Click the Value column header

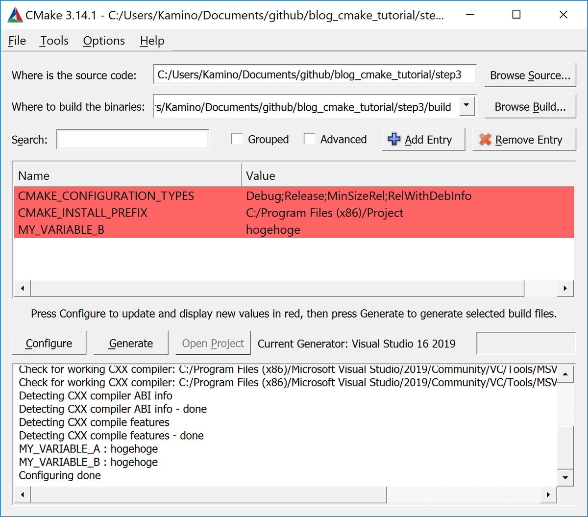tap(408, 175)
